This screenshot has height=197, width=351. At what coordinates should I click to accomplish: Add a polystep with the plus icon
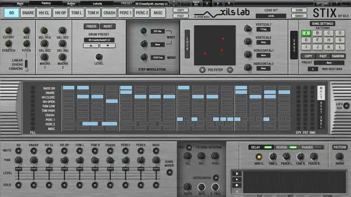[x=202, y=70]
